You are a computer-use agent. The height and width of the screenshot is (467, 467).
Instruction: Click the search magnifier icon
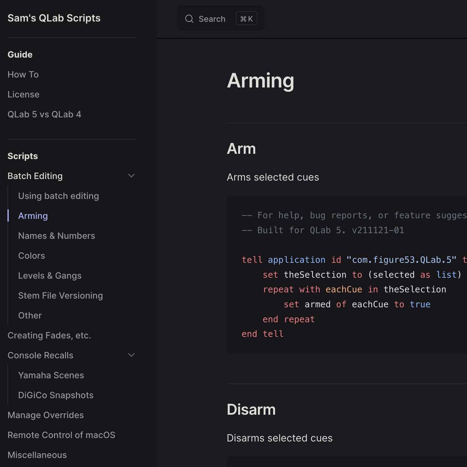coord(189,19)
